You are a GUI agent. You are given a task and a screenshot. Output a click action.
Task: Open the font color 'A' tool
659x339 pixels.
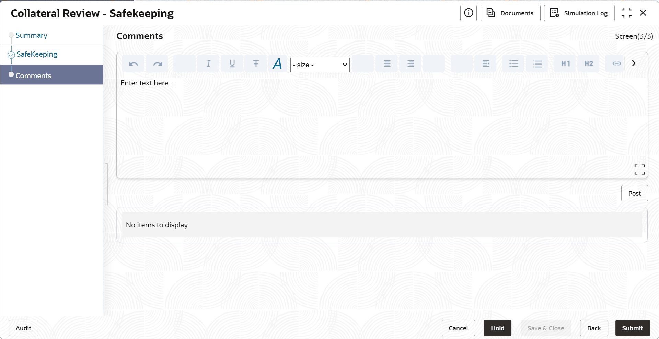pos(277,63)
